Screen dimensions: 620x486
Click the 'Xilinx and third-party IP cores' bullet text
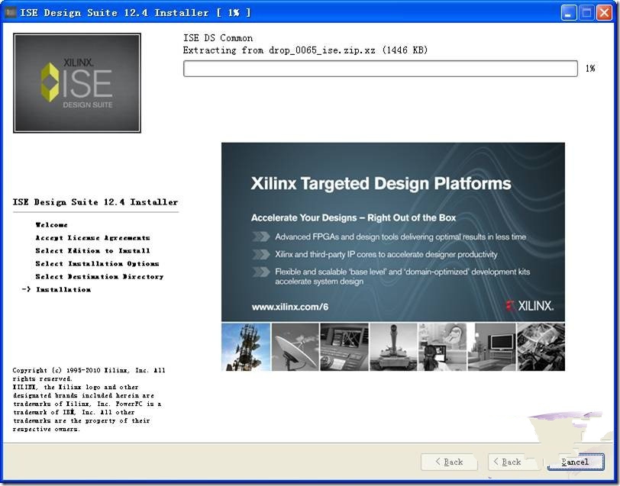[386, 254]
